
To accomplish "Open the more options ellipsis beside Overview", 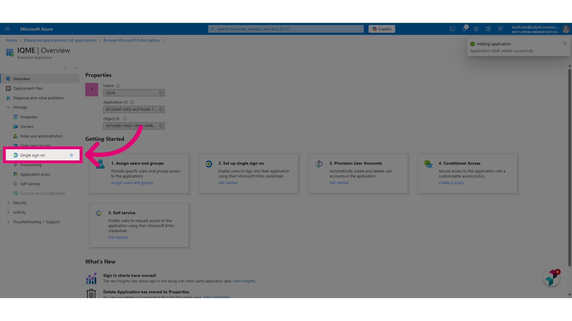I will coord(80,50).
